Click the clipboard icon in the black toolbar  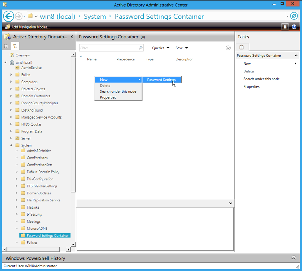click(285, 27)
